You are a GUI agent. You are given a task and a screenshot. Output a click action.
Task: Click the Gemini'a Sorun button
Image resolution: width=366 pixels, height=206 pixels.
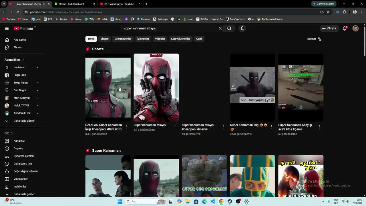coord(324,4)
